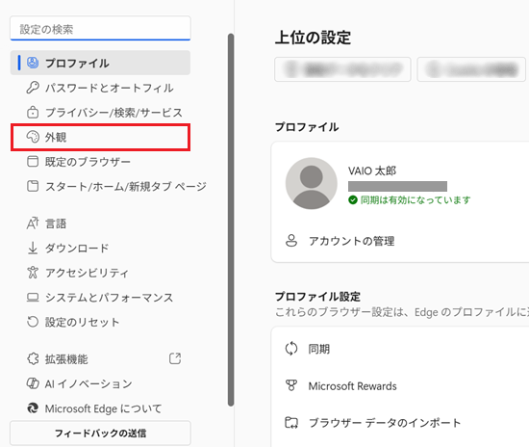Screen dimensions: 529x447
Task: Click the laptop icon for system performance
Action: pyautogui.click(x=33, y=298)
